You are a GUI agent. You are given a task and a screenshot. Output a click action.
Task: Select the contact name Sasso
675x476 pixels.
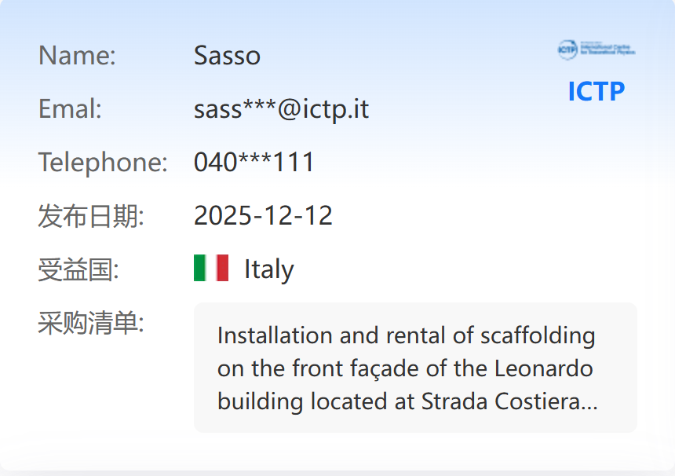click(x=227, y=56)
